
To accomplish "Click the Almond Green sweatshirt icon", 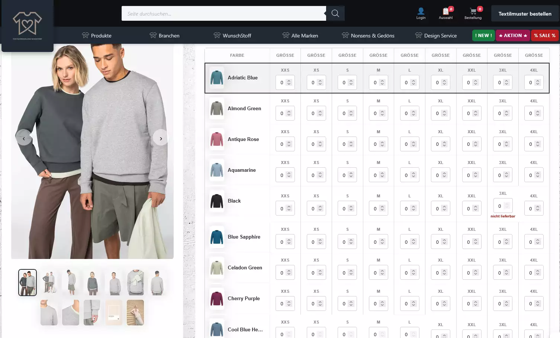I will [216, 108].
